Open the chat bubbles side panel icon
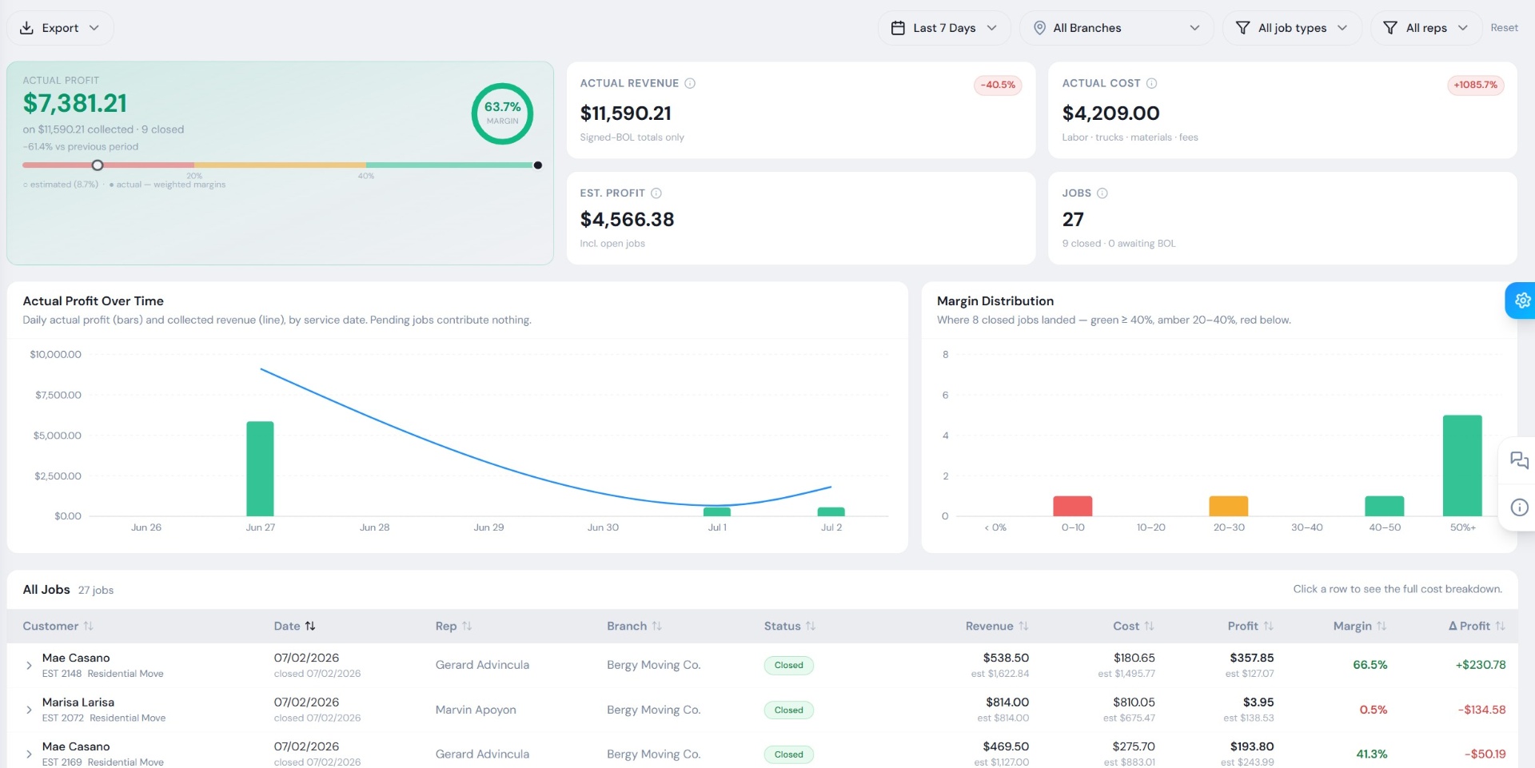1535x768 pixels. coord(1519,460)
